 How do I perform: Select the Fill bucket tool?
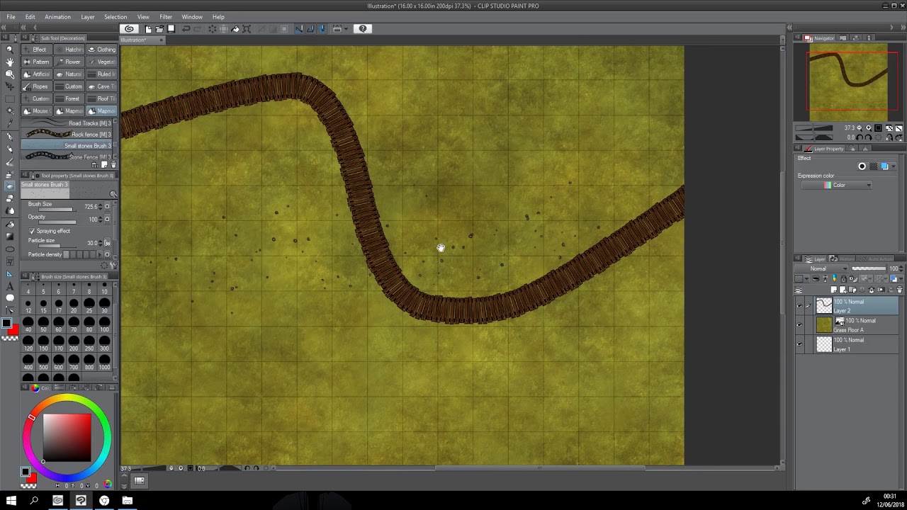(9, 224)
